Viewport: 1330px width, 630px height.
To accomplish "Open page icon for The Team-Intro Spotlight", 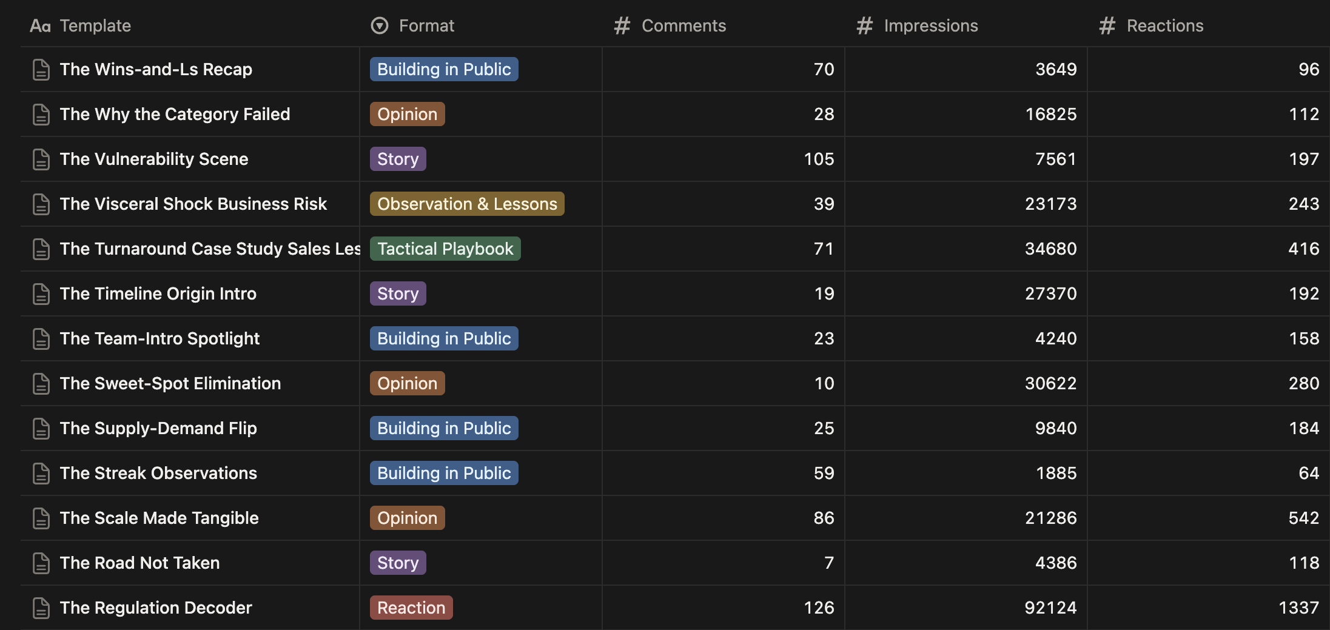I will pos(41,339).
